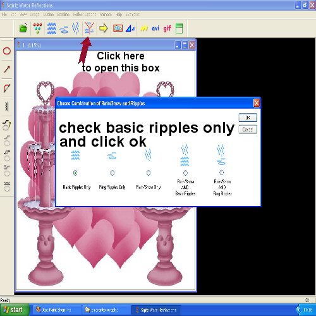Click the green open folder icon
Screen dimensions: 316x316
[x=23, y=28]
